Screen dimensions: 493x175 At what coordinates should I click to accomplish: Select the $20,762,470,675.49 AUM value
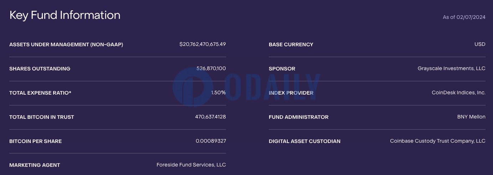[x=202, y=44]
